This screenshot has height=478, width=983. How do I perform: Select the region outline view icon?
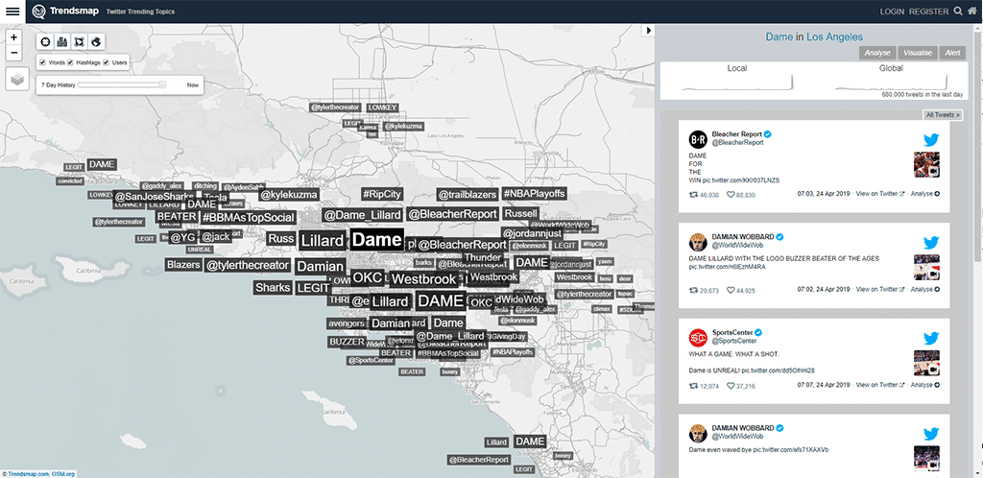[79, 42]
